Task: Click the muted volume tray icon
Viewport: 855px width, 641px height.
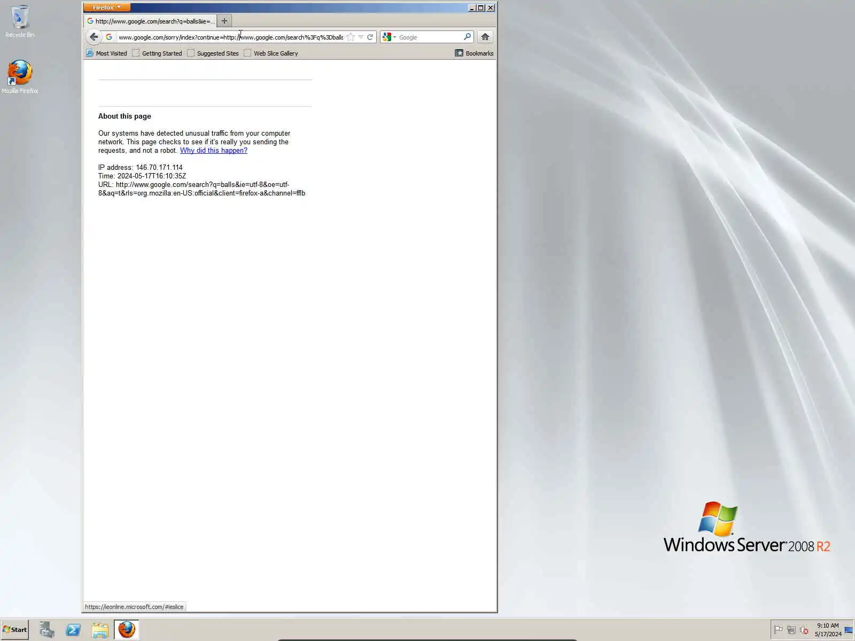Action: [x=804, y=630]
